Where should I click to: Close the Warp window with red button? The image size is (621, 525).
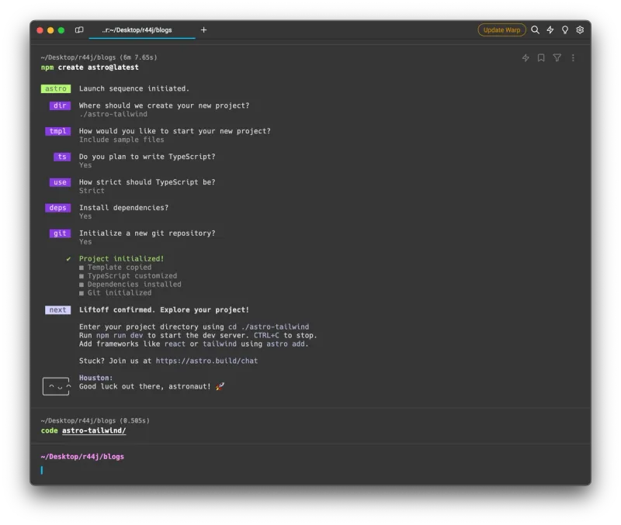(x=40, y=30)
